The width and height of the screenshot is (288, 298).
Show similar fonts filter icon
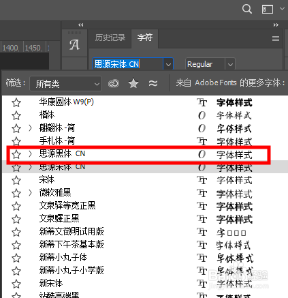coord(153,83)
